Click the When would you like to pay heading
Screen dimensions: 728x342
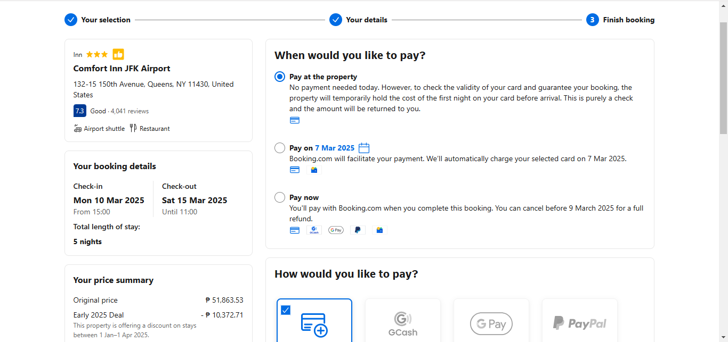coord(350,55)
